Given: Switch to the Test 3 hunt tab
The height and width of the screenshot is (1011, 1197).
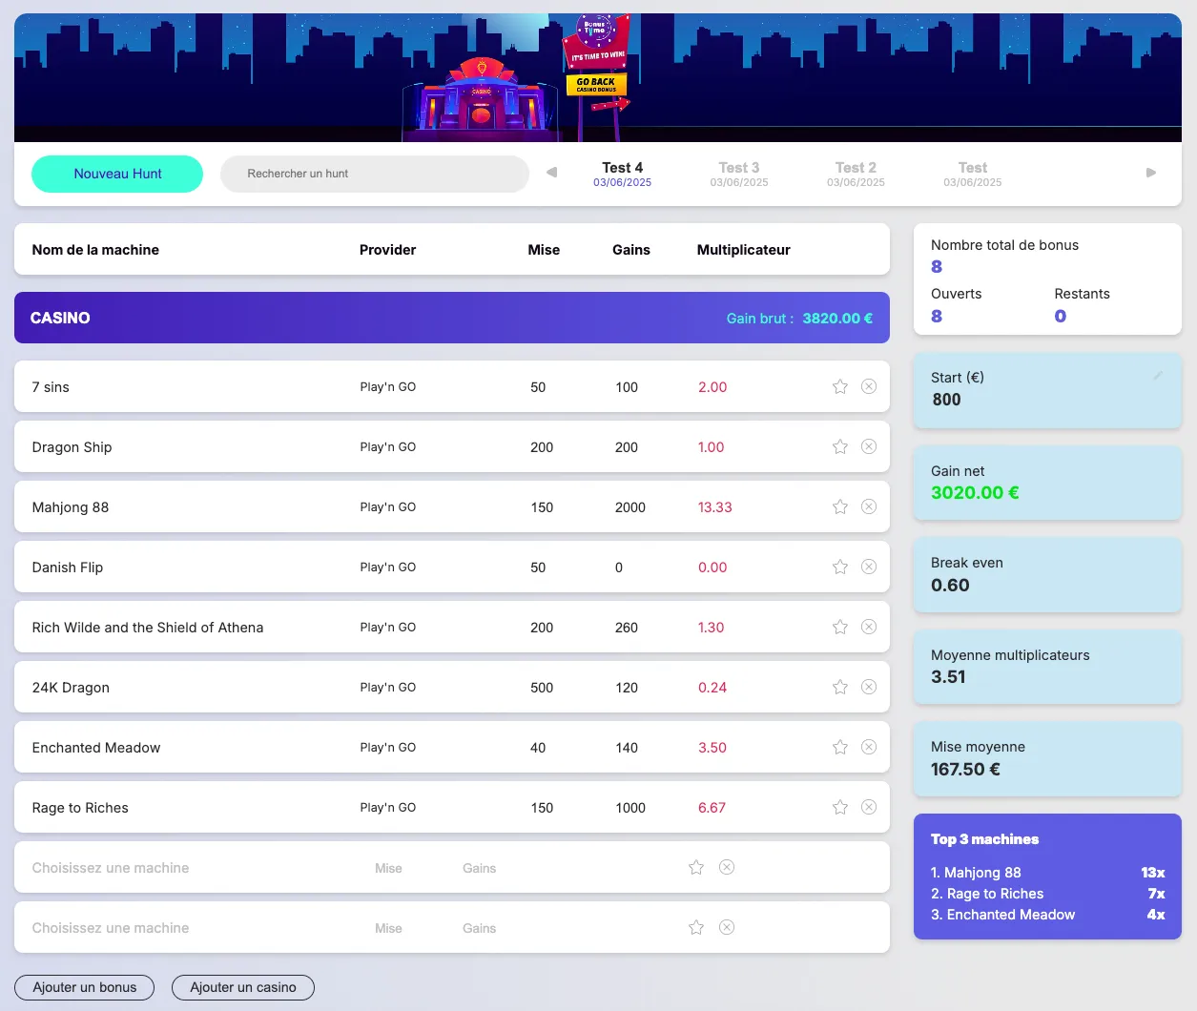Looking at the screenshot, I should (738, 174).
